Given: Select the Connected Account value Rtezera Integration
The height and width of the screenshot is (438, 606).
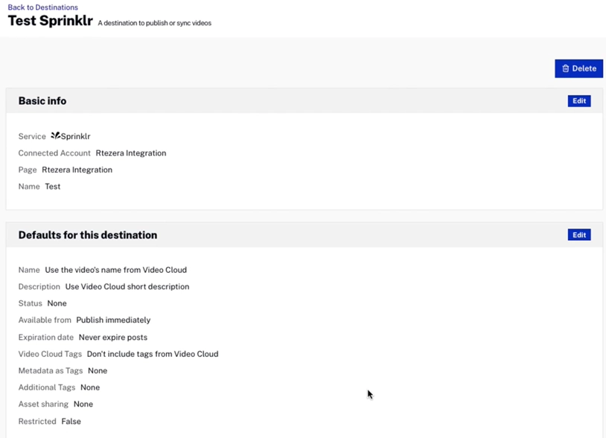Looking at the screenshot, I should click(131, 152).
